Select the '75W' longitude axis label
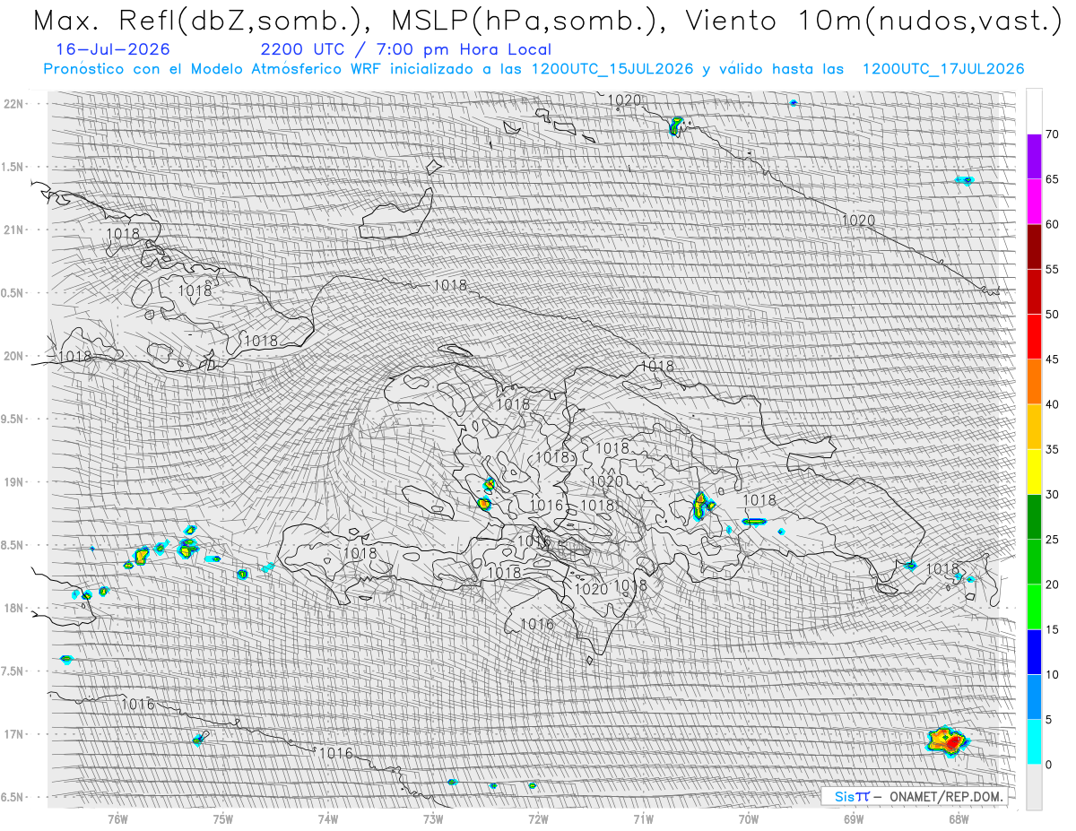 click(223, 818)
